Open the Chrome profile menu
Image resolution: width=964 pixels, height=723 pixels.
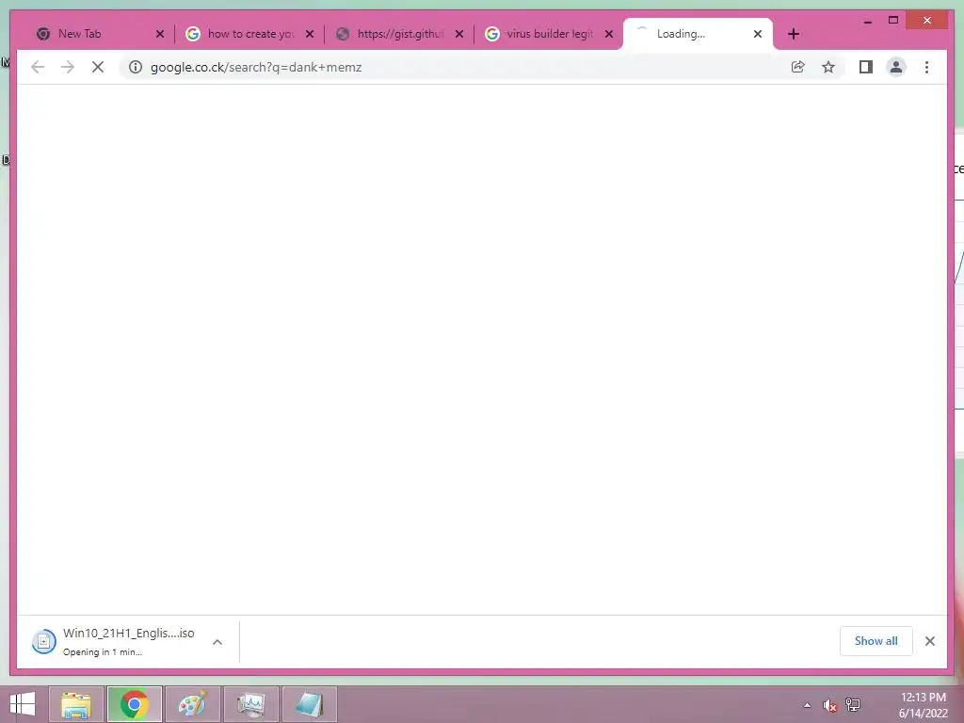click(896, 67)
